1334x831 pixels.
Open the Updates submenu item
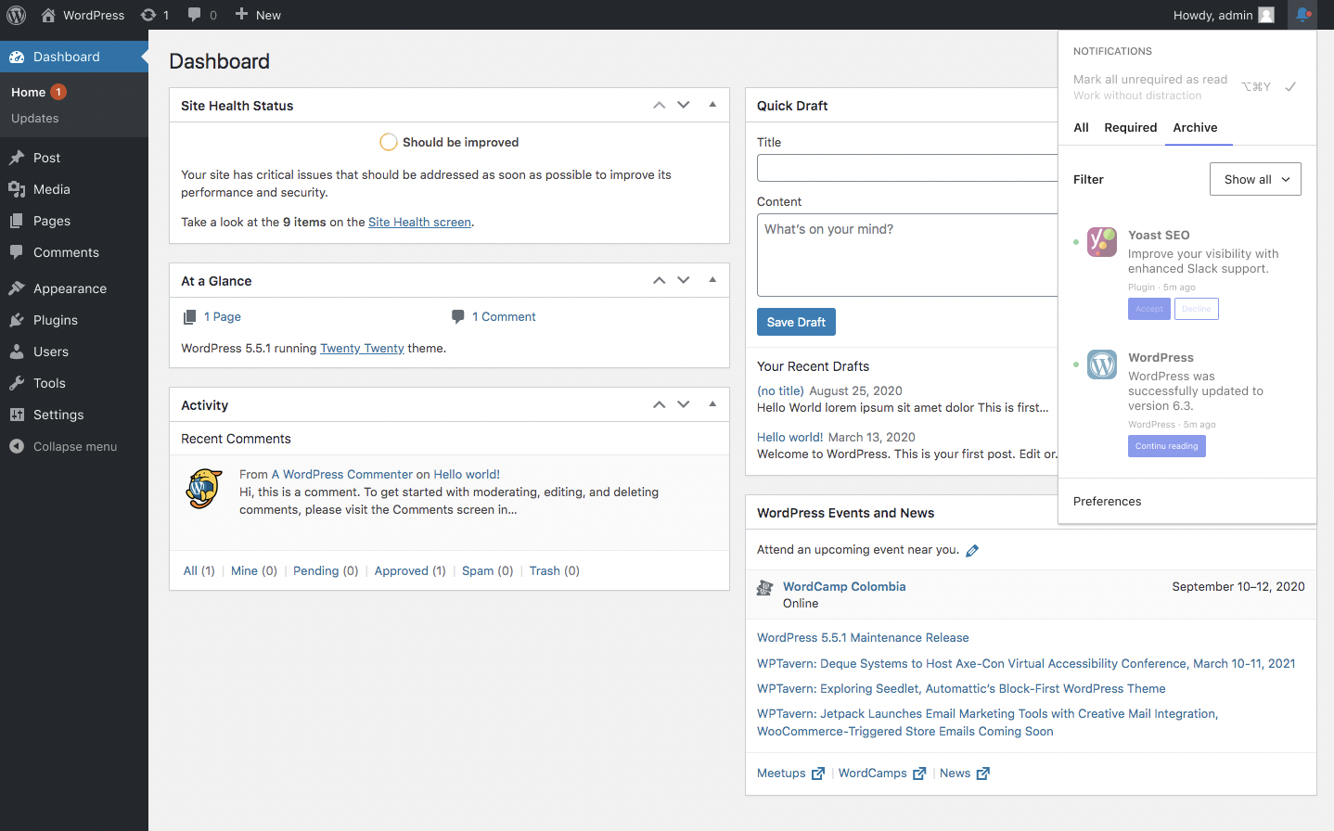point(35,119)
